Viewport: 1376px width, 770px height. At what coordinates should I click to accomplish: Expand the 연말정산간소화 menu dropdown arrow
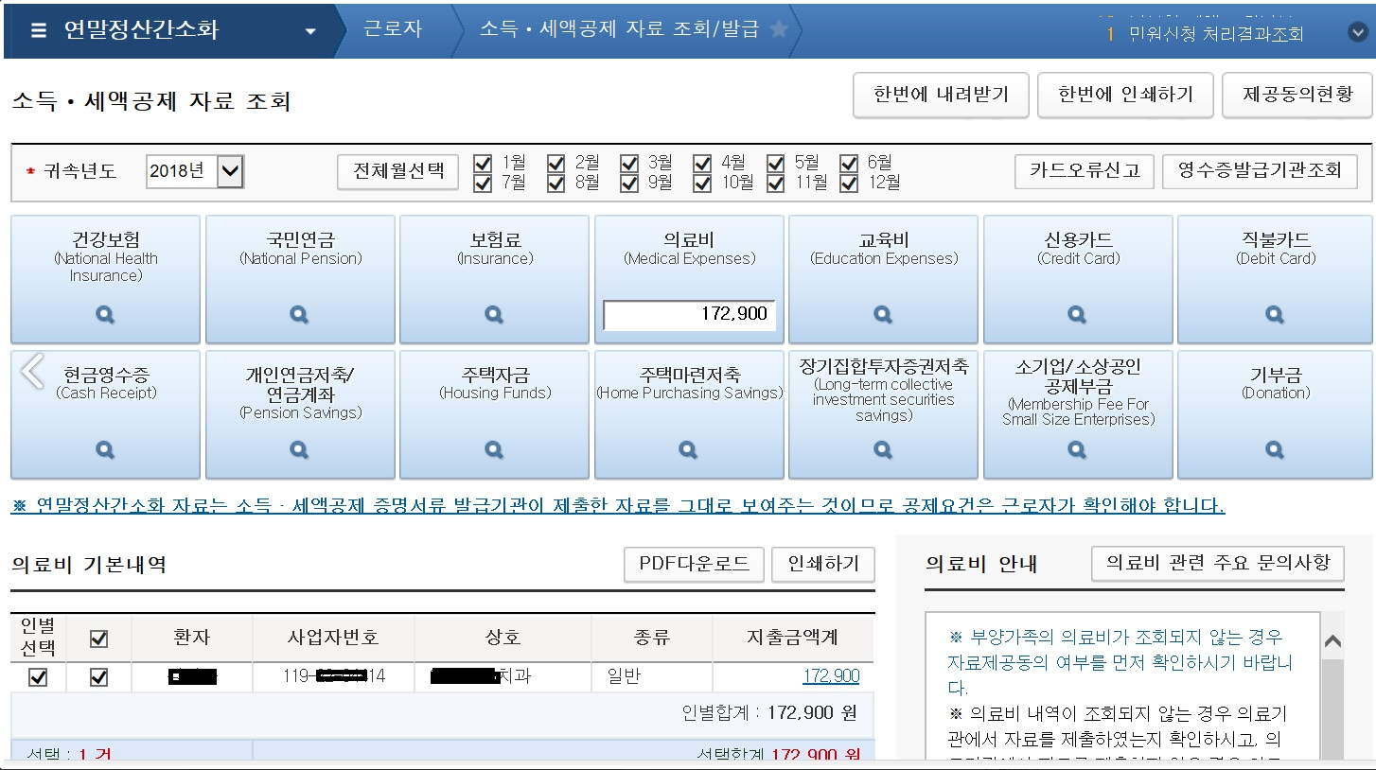[310, 32]
